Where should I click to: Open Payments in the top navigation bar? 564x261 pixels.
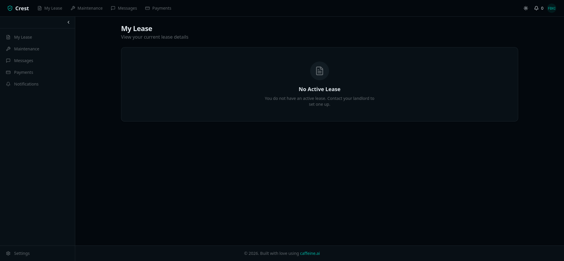pos(158,8)
